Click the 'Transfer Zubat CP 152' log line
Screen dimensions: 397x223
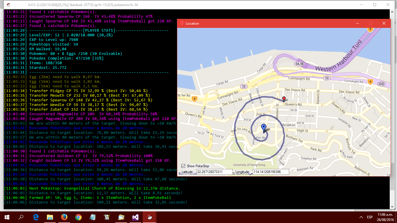(76, 109)
